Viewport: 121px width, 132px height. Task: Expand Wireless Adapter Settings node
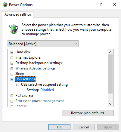[x=12, y=69]
